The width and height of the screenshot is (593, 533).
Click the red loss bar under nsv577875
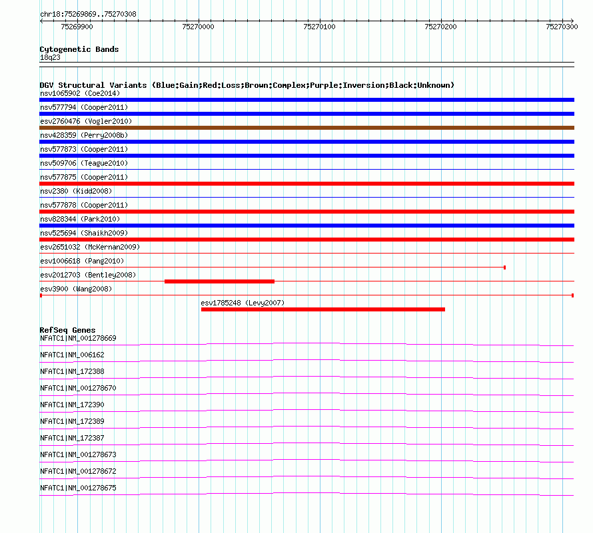(x=306, y=184)
